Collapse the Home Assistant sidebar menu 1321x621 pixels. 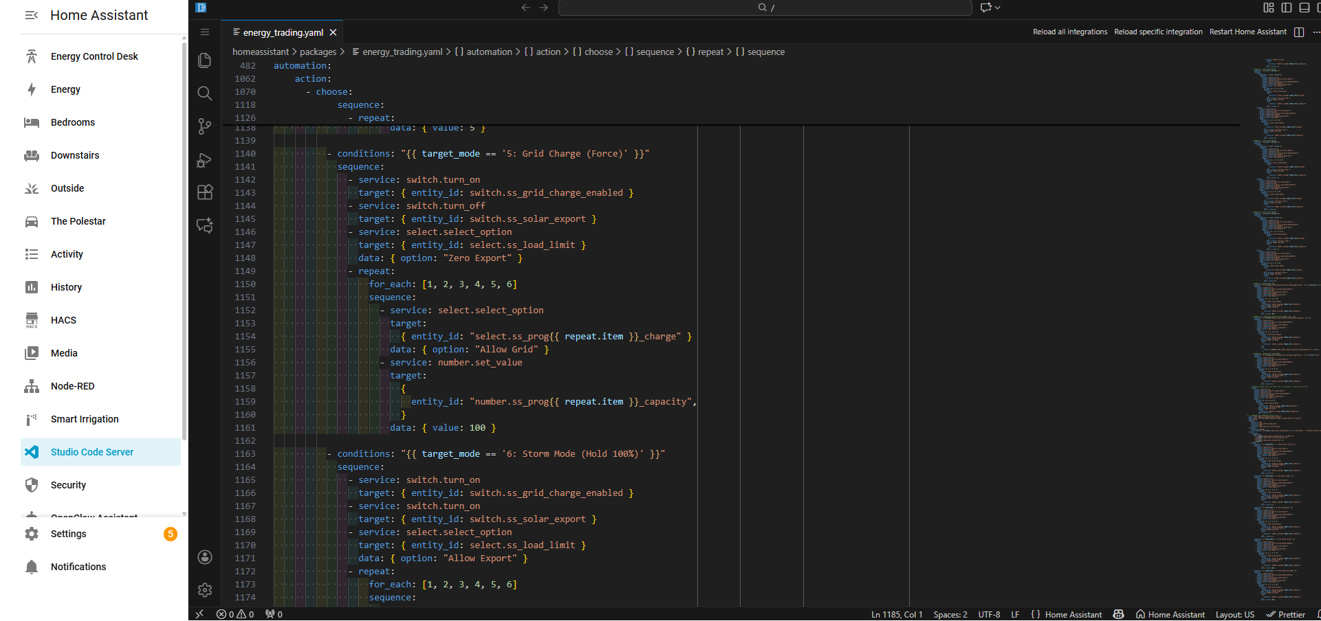(x=31, y=15)
